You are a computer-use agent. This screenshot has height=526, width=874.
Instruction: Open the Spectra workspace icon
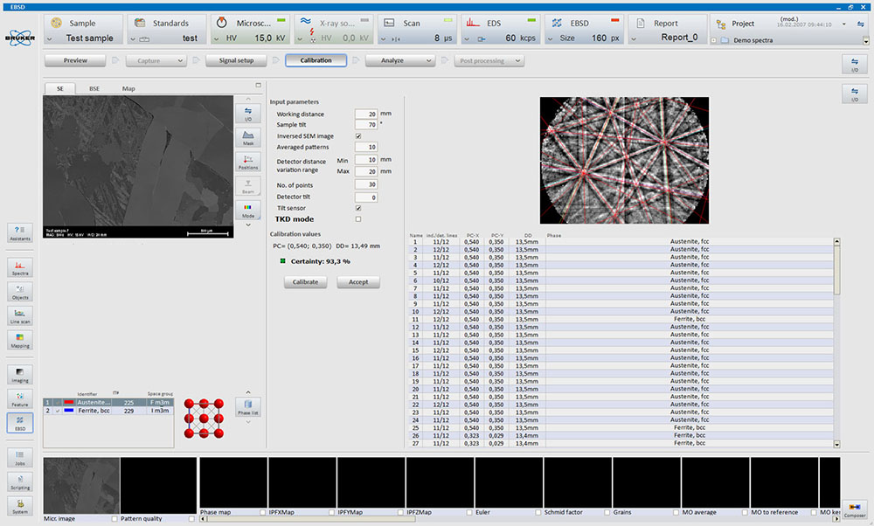coord(19,266)
